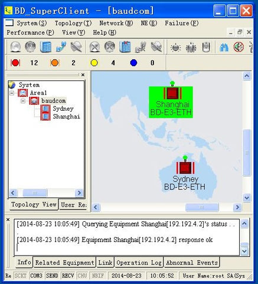Click the Sydney device icon on map
Viewport: 258px width, 284px height.
point(185,168)
